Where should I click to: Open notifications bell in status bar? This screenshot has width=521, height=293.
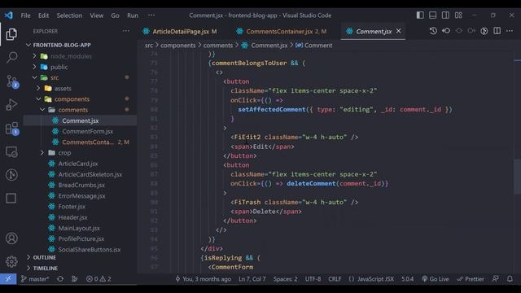pyautogui.click(x=510, y=279)
